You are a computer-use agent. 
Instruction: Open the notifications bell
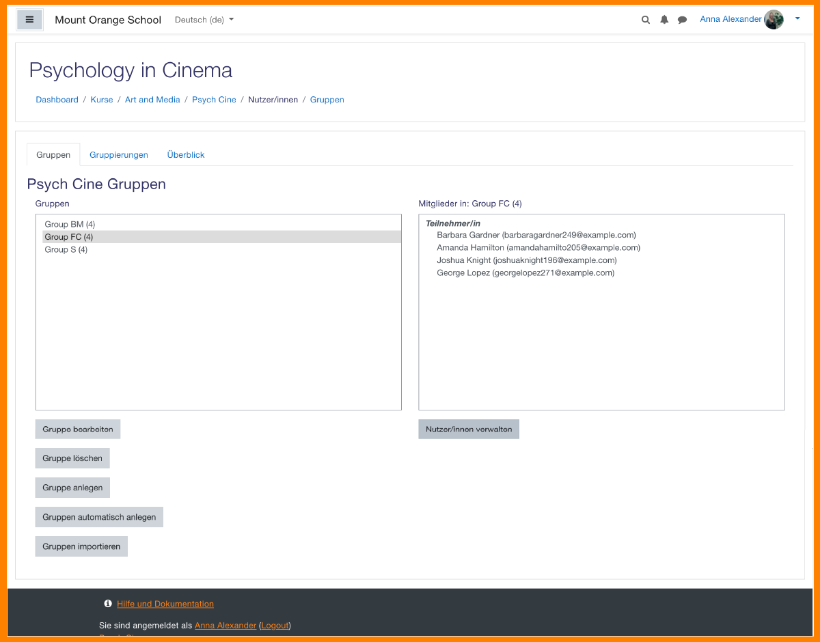point(664,20)
